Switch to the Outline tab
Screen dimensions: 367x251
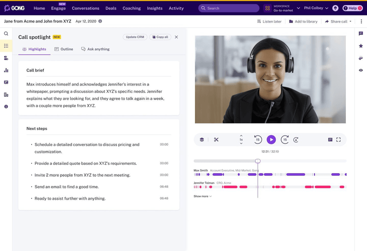click(x=64, y=49)
